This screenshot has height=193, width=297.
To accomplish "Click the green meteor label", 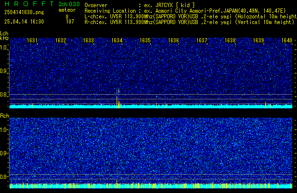I will 67,10.
